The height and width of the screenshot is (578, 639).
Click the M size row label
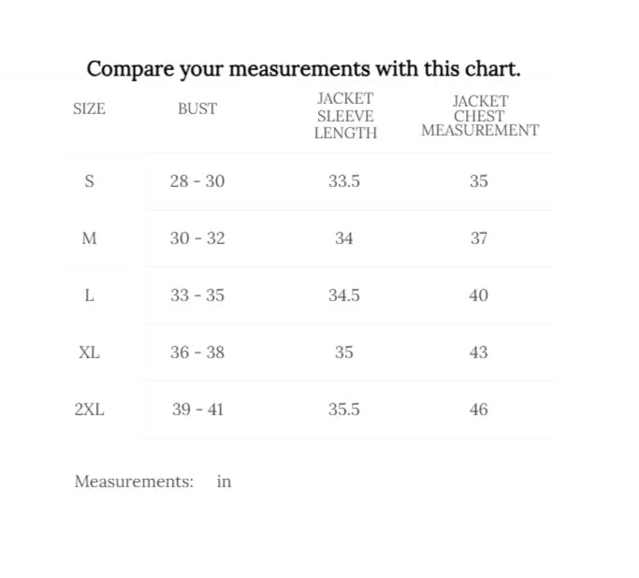pos(89,238)
